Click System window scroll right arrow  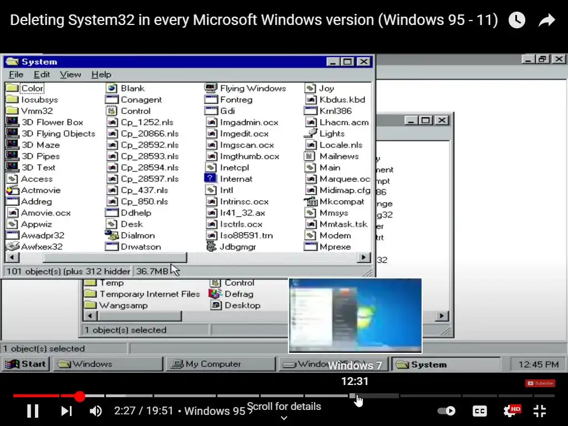[364, 257]
